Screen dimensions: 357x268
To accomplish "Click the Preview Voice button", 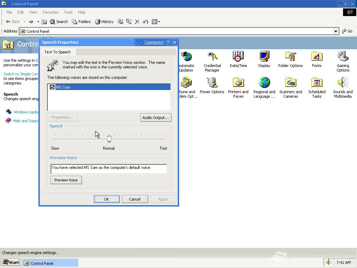I will click(x=66, y=180).
